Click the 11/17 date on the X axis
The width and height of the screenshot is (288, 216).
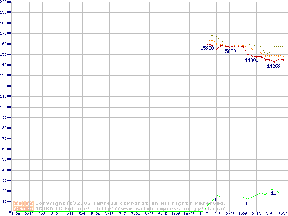pyautogui.click(x=202, y=214)
